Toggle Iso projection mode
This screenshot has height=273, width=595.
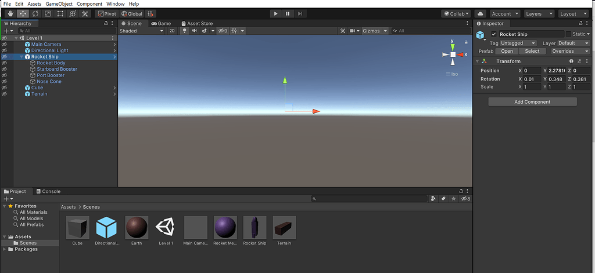pyautogui.click(x=452, y=74)
